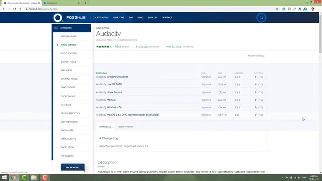Open the CATEGORIES nav menu
The image size is (322, 181).
(102, 18)
